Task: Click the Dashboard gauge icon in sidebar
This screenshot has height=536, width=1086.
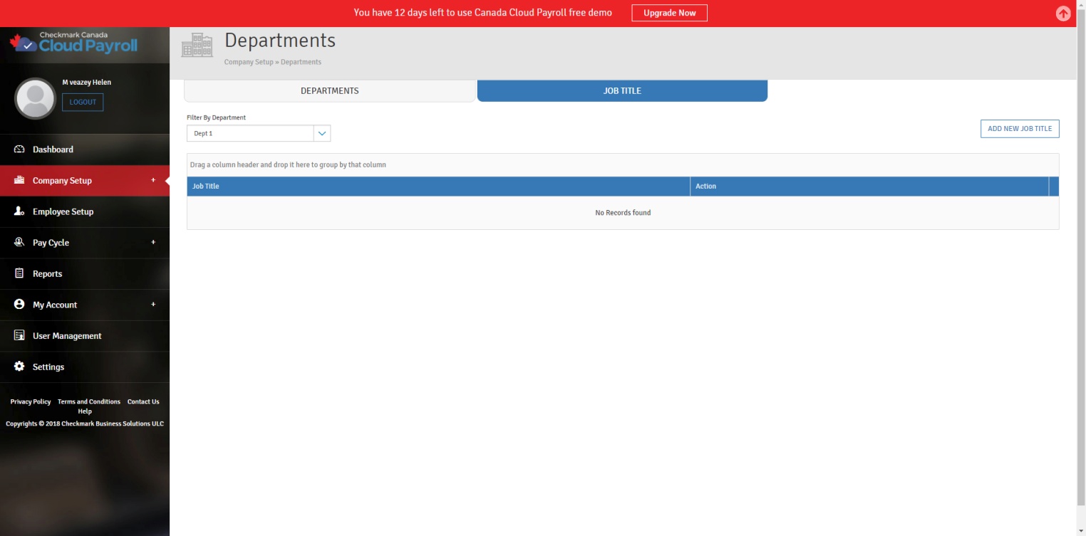Action: click(x=19, y=149)
